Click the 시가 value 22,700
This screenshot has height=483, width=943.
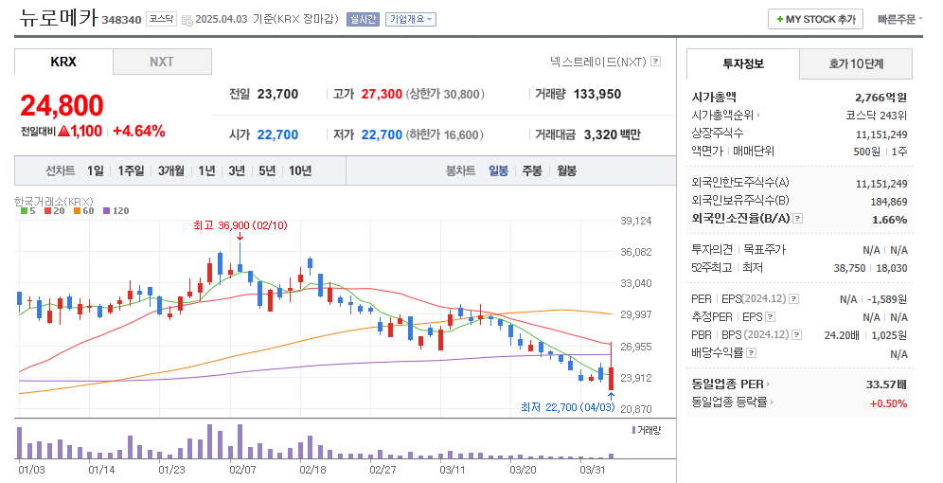[x=277, y=134]
